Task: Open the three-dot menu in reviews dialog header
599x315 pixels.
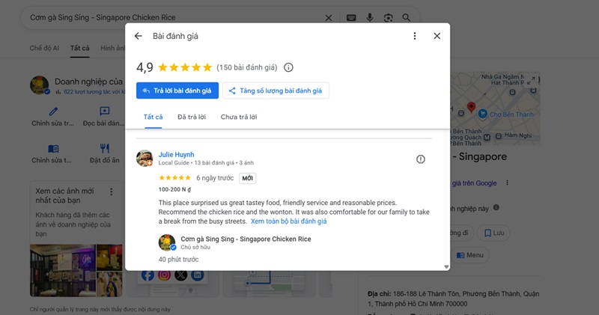Action: (x=415, y=36)
